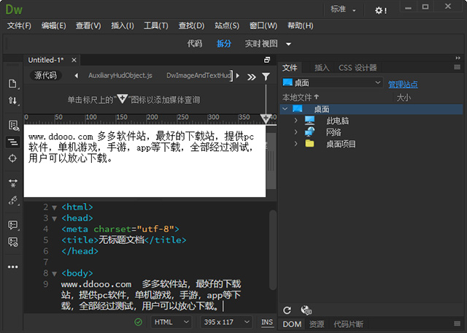Click the 管理站点 link

403,85
